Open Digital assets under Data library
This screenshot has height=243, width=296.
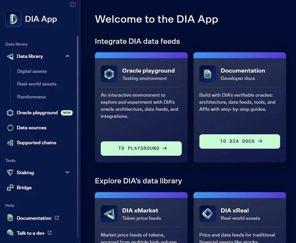click(32, 71)
